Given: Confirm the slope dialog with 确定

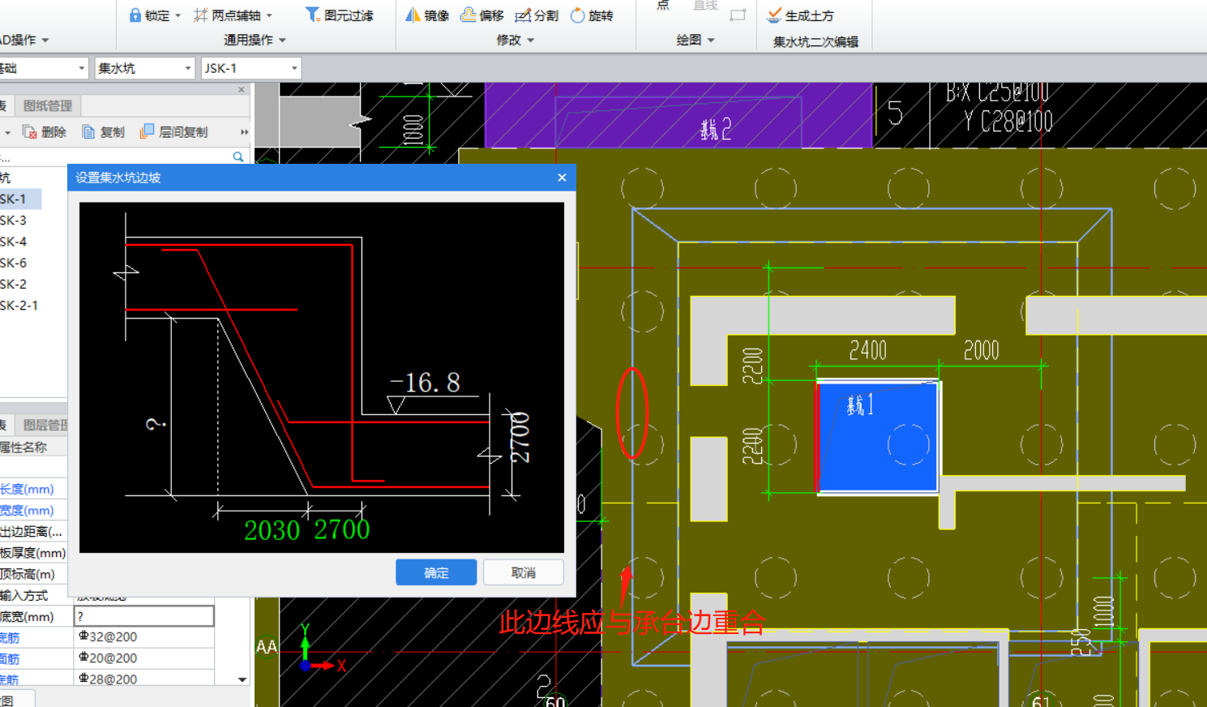Looking at the screenshot, I should 436,572.
